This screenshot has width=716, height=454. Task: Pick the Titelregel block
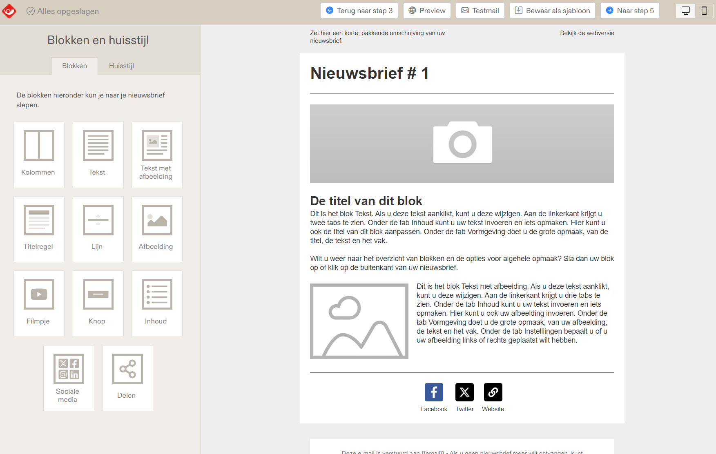(39, 229)
